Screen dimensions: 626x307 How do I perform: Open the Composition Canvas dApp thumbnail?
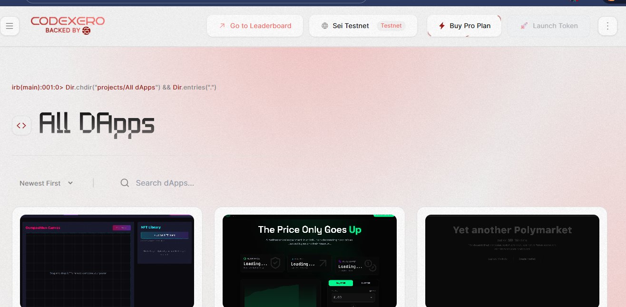107,261
